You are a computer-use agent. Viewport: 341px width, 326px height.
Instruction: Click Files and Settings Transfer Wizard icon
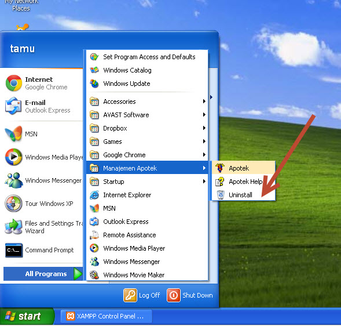coord(13,227)
